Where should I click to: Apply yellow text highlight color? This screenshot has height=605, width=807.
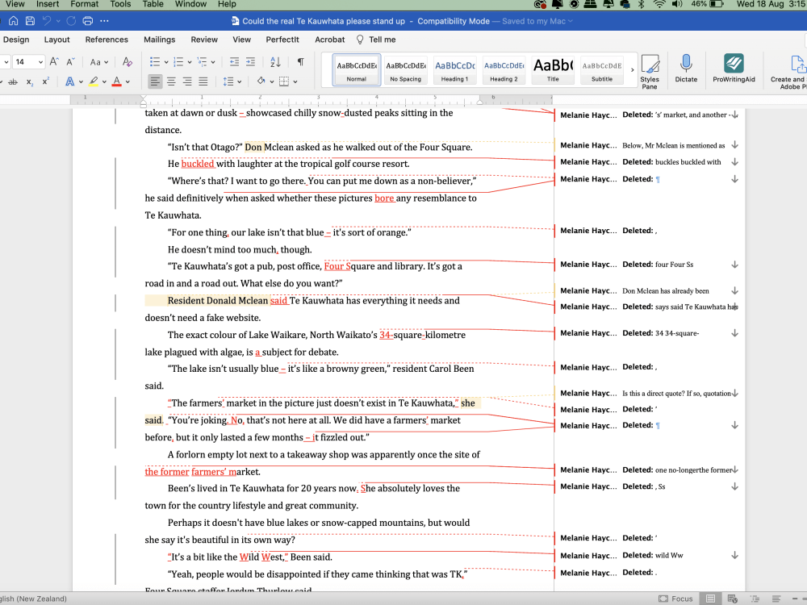pos(93,81)
